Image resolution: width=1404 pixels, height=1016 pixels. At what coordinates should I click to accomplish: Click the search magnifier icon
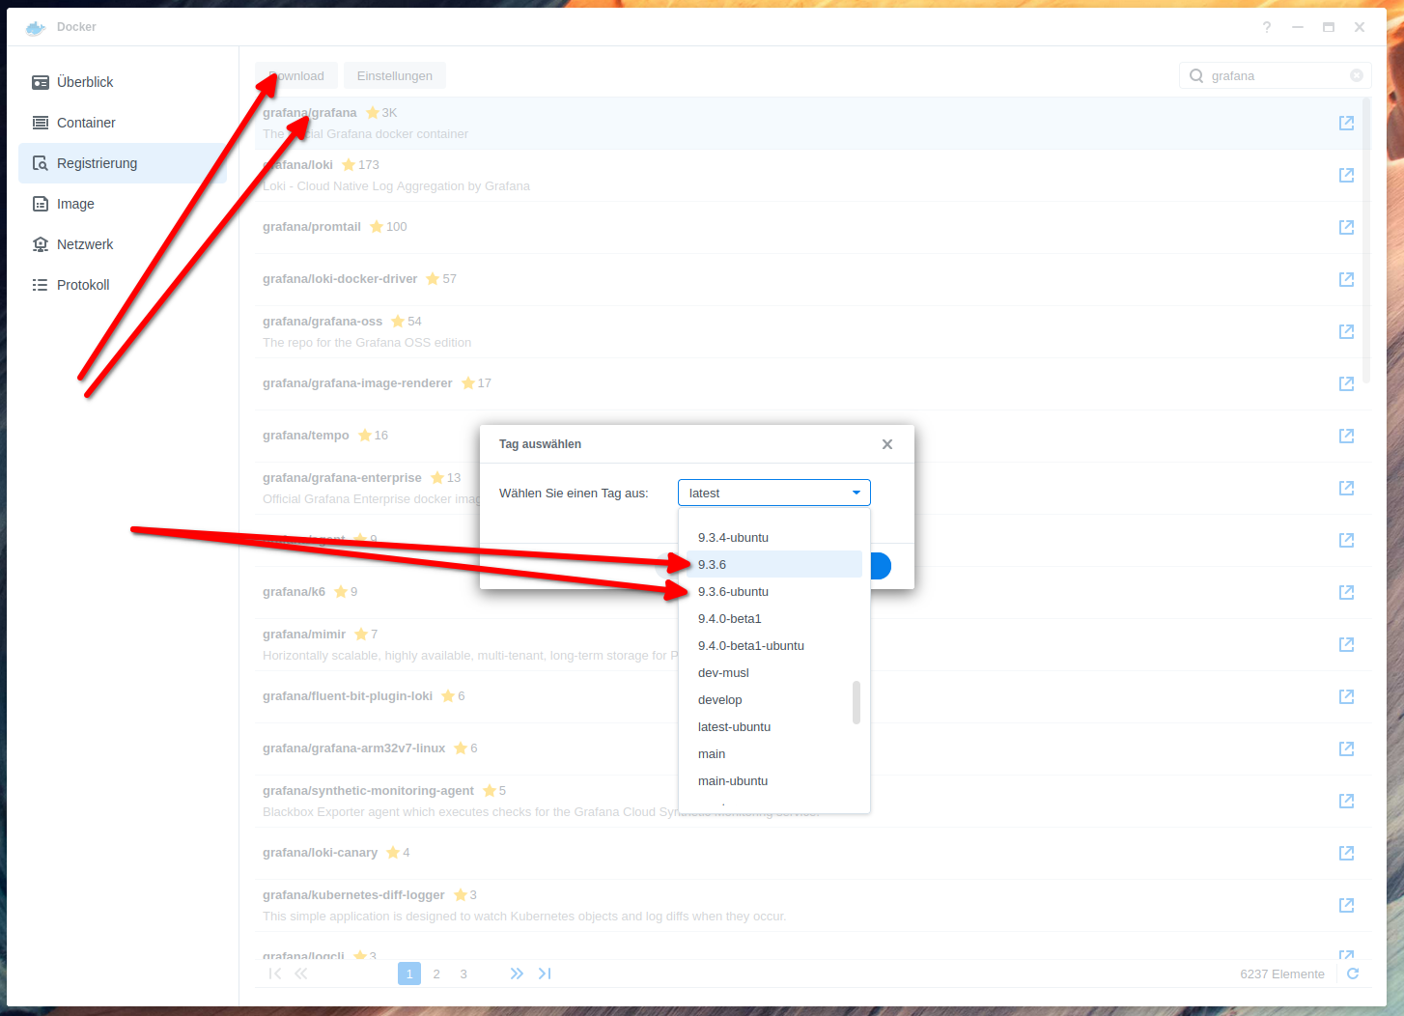click(1196, 75)
